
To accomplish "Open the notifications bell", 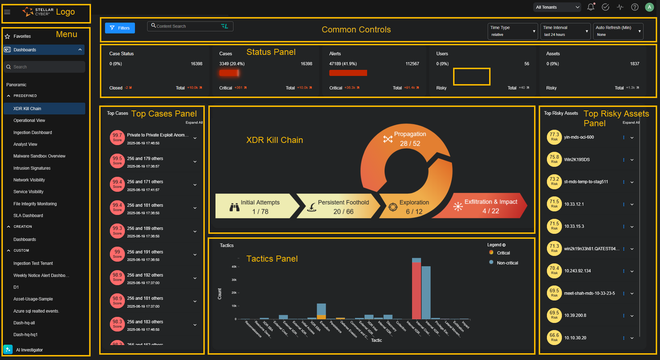I will [591, 7].
